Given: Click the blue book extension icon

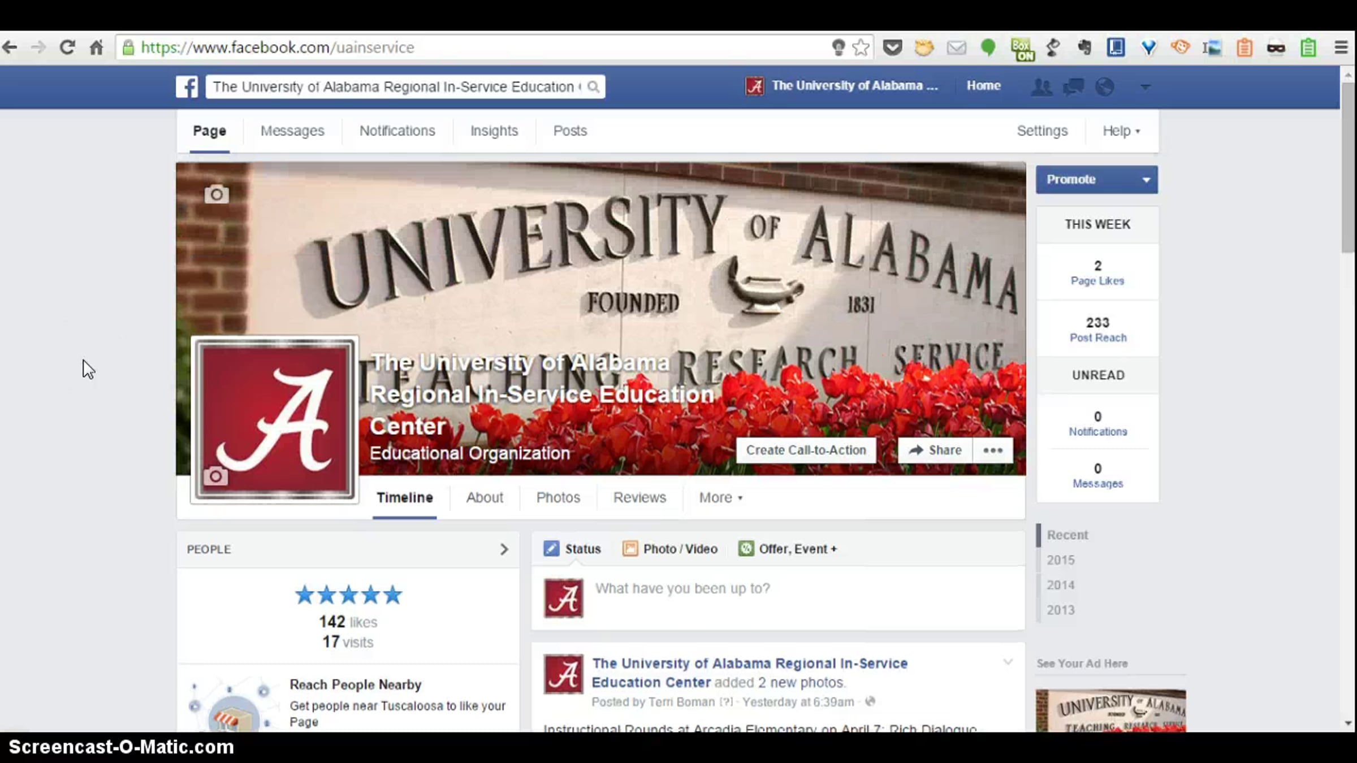Looking at the screenshot, I should pyautogui.click(x=1116, y=47).
